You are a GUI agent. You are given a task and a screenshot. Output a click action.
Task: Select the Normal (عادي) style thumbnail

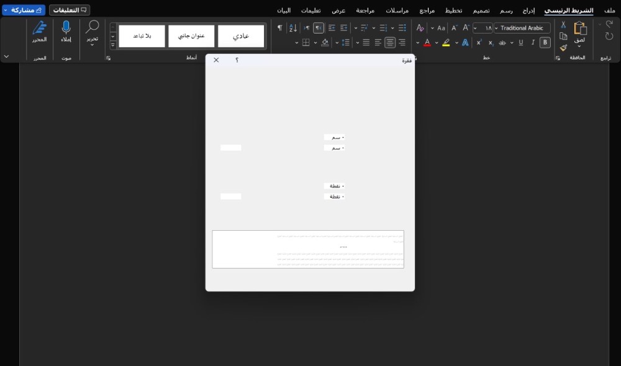(241, 36)
